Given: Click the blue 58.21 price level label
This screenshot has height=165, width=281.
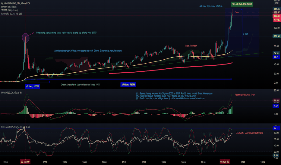Looking at the screenshot, I should pos(276,57).
